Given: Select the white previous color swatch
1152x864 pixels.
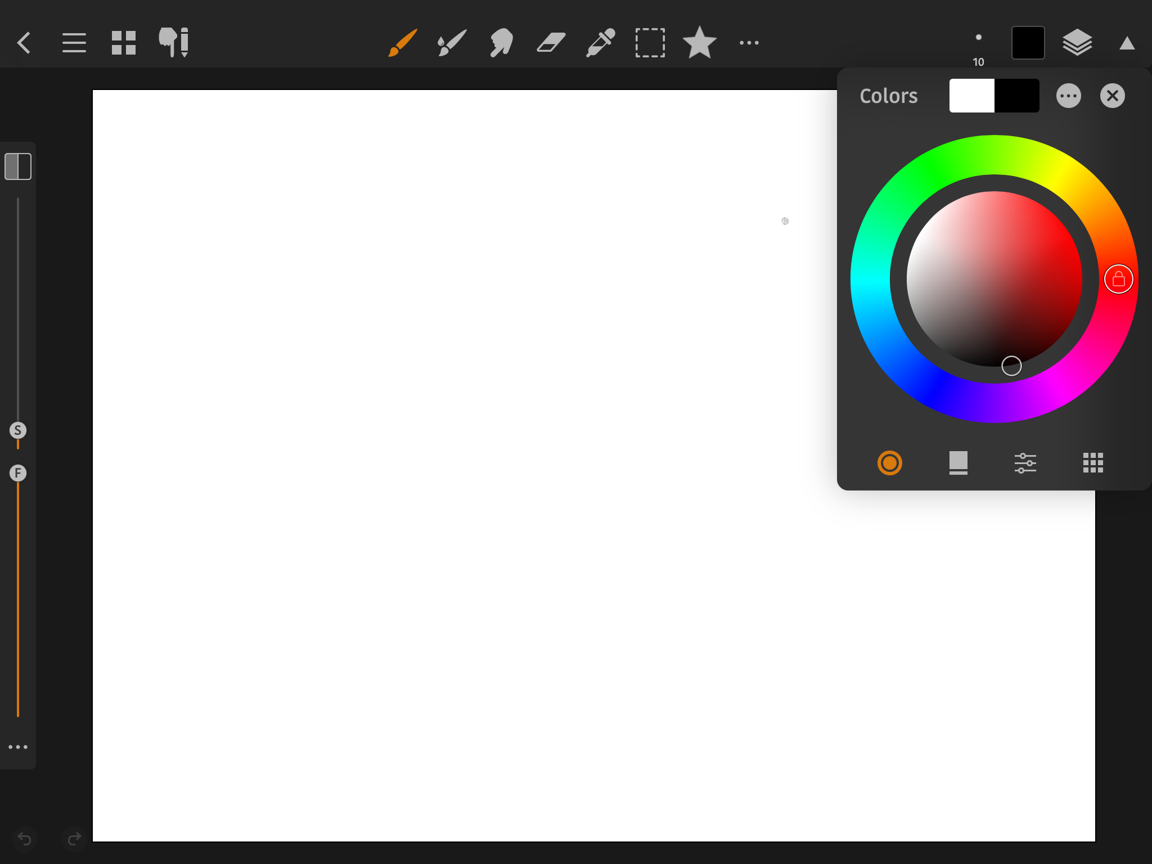Looking at the screenshot, I should (971, 96).
